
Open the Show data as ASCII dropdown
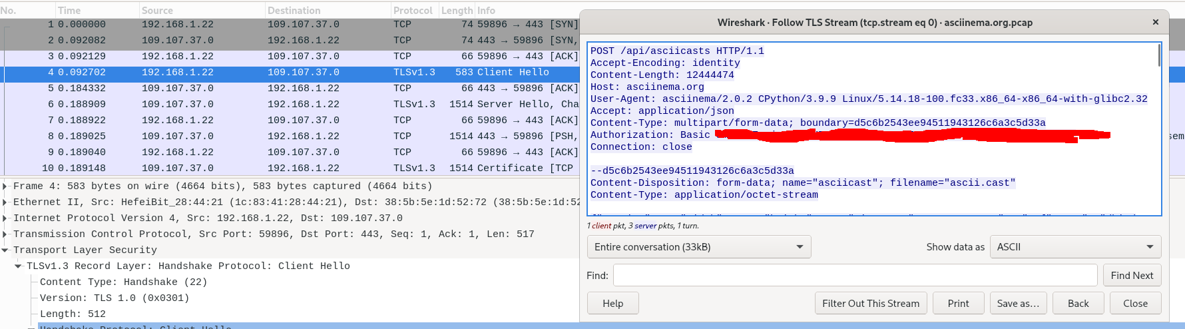[x=1074, y=247]
